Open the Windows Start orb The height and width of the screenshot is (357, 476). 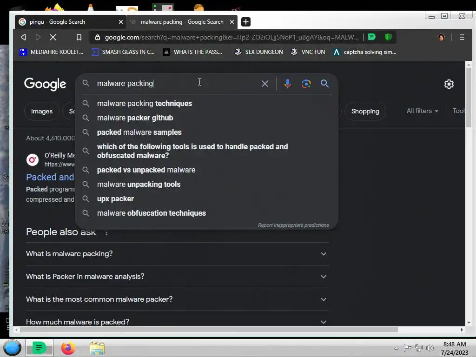click(x=12, y=348)
